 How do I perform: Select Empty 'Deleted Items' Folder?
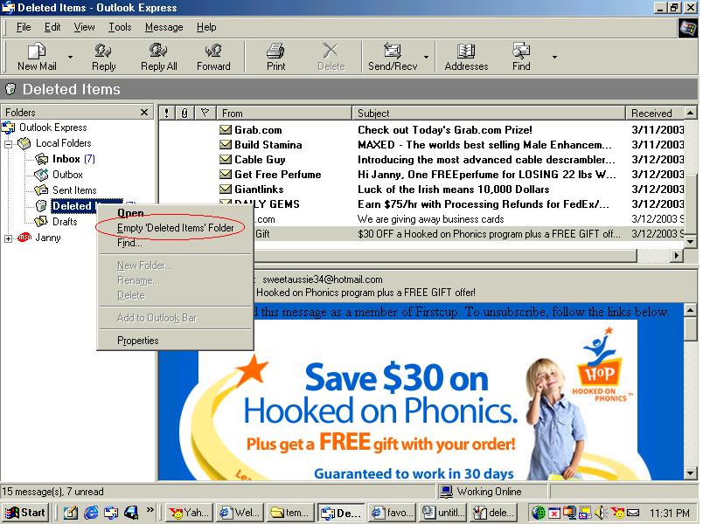(x=175, y=228)
